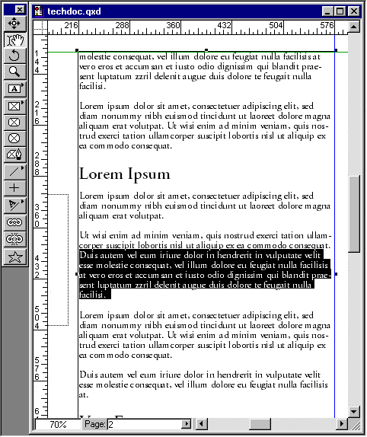This screenshot has height=437, width=367.
Task: Select the Bézier Picture Box pen tool
Action: click(14, 155)
